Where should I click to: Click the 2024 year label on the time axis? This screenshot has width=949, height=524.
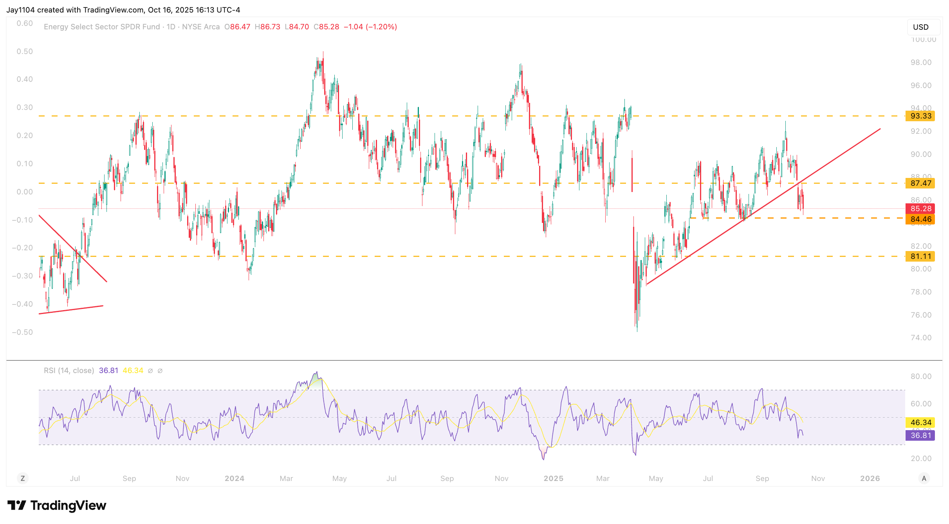coord(234,478)
